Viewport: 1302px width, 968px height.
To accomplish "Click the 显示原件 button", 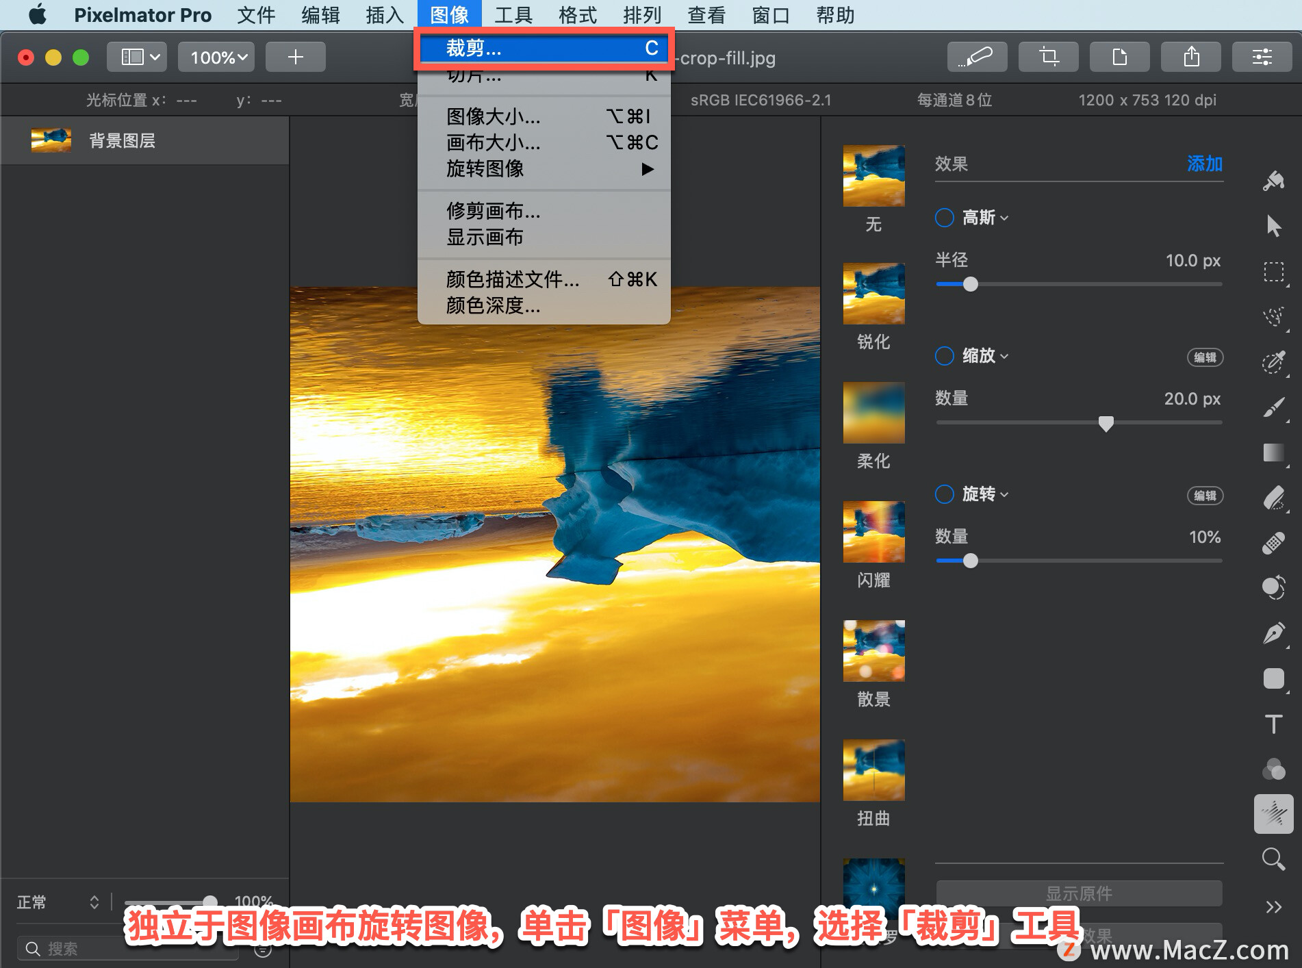I will (x=1079, y=893).
